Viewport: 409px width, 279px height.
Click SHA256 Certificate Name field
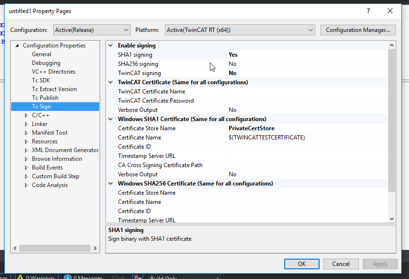307,202
